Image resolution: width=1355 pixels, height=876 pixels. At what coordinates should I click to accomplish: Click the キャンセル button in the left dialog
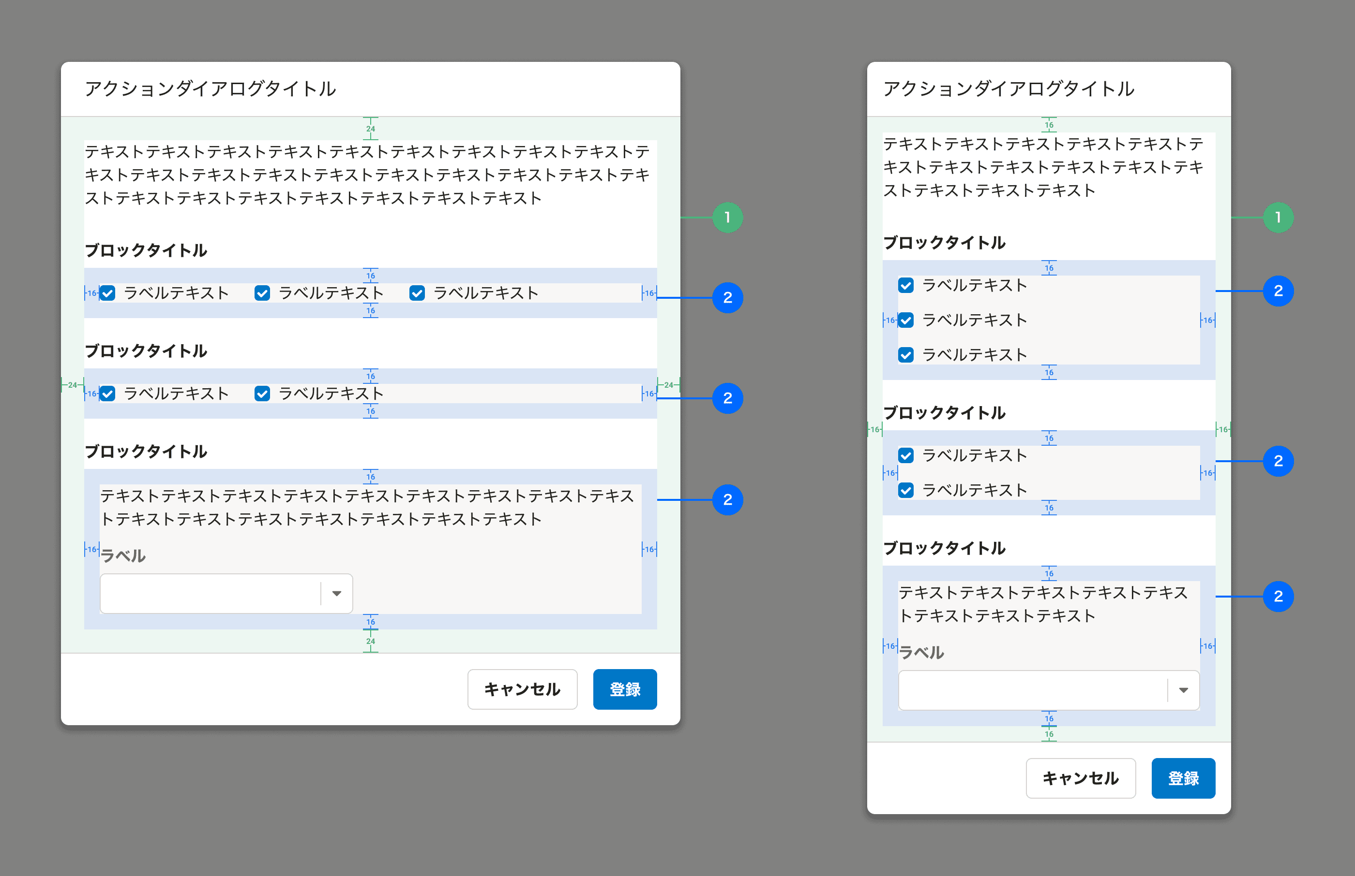[x=522, y=689]
